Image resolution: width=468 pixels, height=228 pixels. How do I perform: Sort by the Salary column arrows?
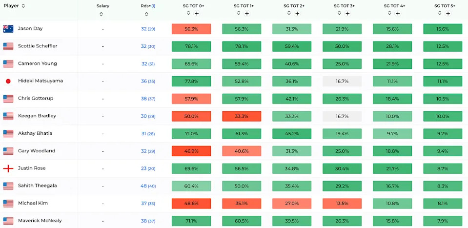click(101, 14)
